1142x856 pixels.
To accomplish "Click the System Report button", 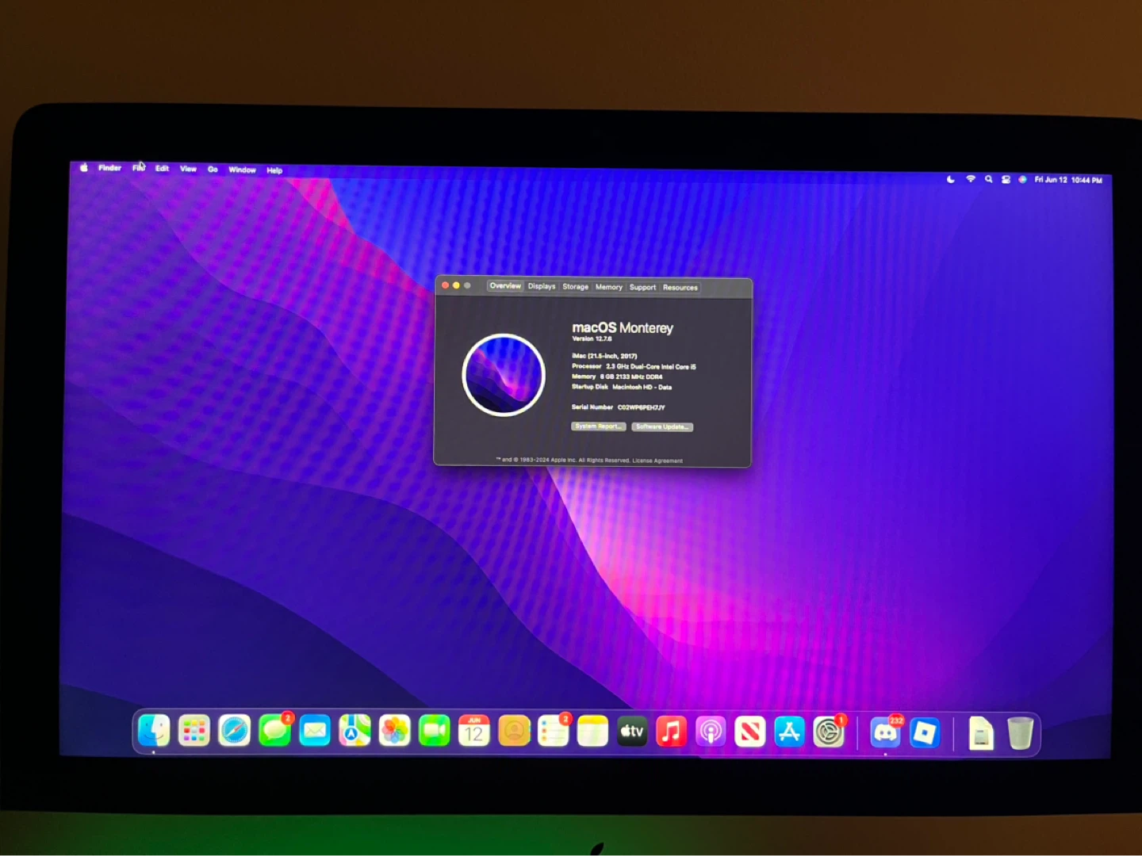I will point(599,426).
